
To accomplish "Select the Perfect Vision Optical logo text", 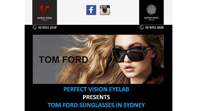I will point(45,18).
